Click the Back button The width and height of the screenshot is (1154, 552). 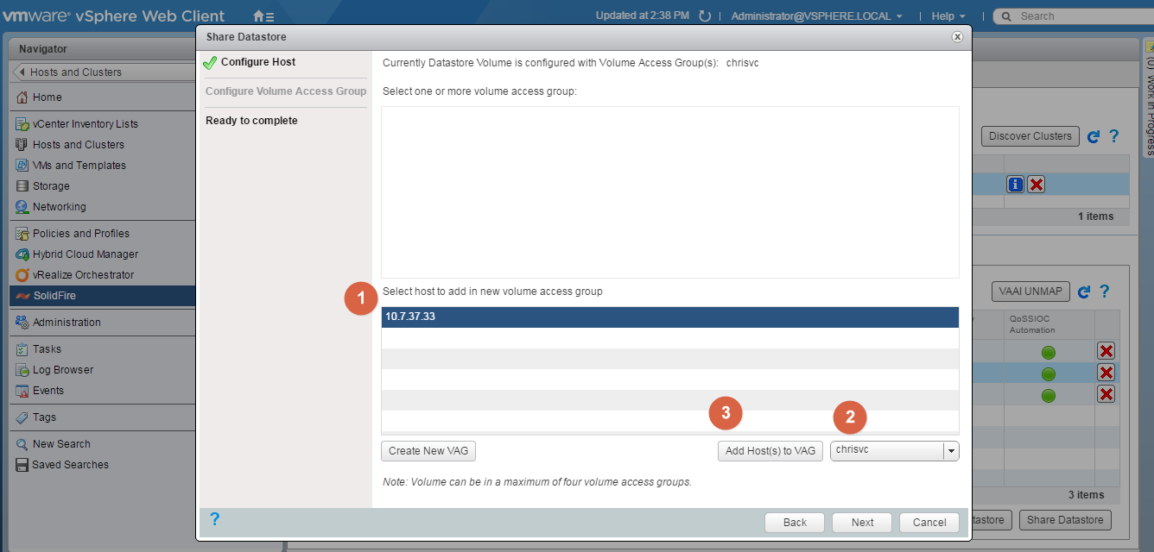[x=795, y=522]
